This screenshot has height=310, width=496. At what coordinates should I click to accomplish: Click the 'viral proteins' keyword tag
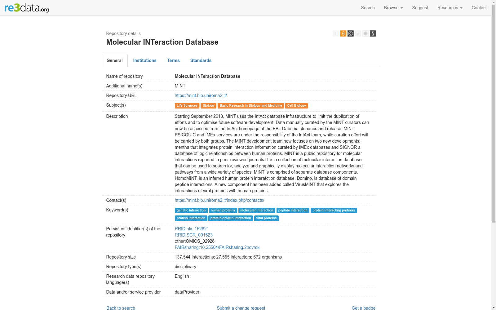pos(266,218)
